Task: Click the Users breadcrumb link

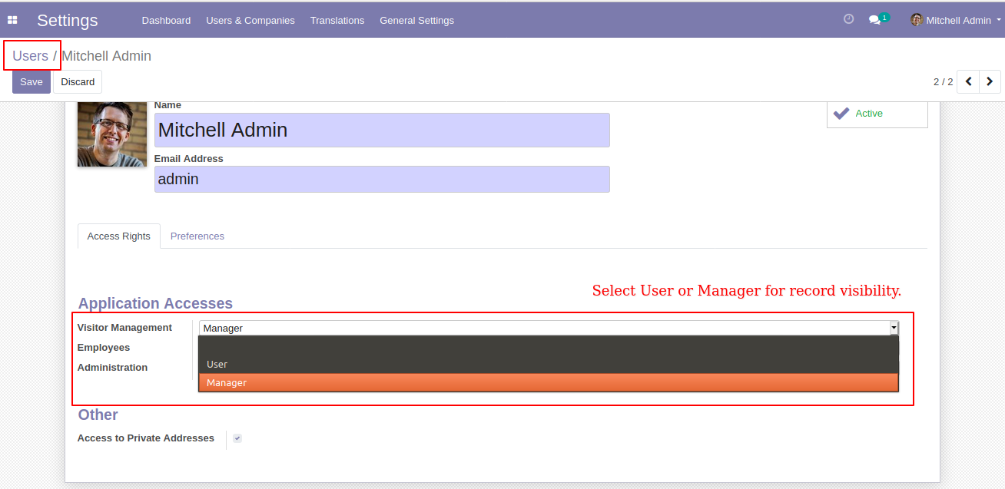Action: [31, 56]
